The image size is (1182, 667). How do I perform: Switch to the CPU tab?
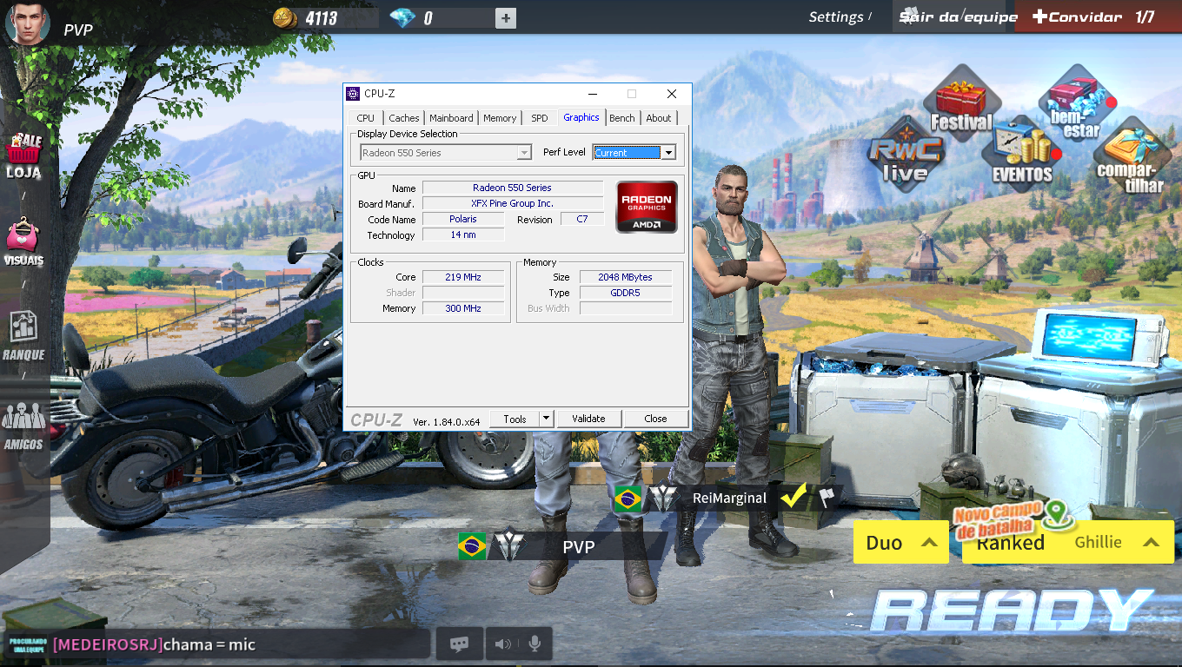pos(365,118)
